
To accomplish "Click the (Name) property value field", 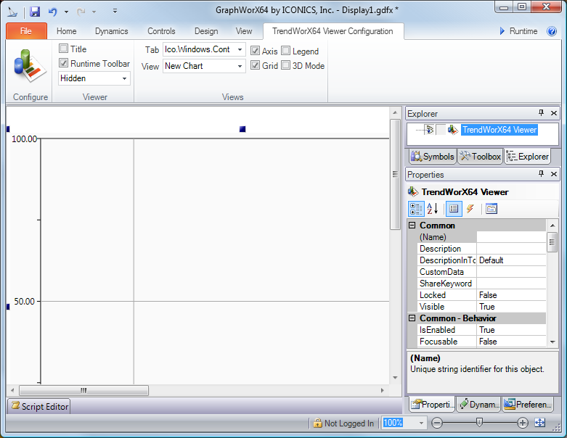I will point(511,237).
